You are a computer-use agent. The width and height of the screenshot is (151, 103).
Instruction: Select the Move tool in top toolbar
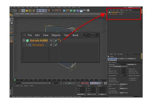coord(23,11)
